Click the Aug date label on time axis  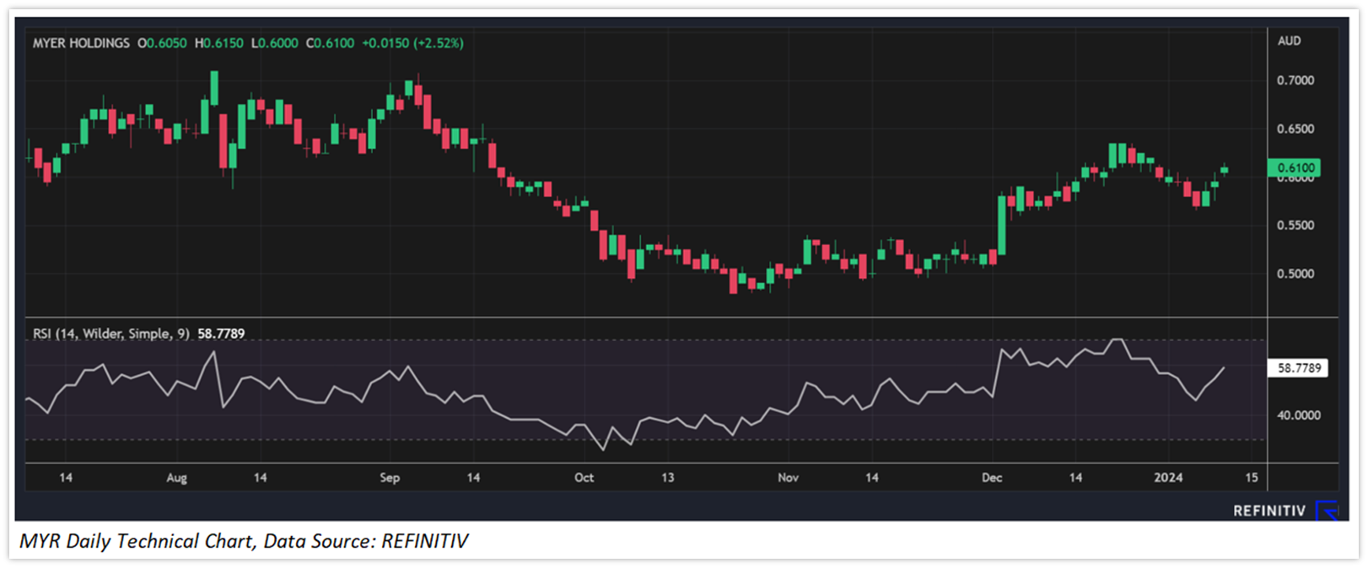click(x=176, y=478)
